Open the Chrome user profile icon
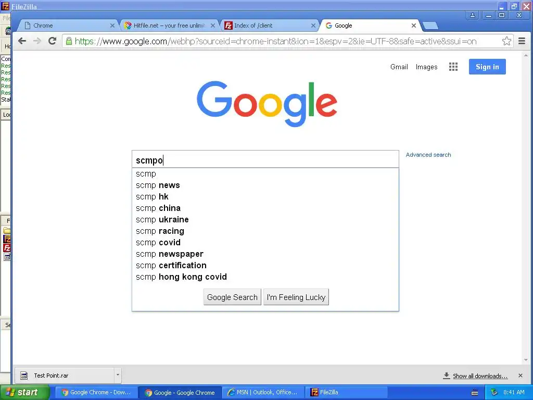The height and width of the screenshot is (400, 533). [x=473, y=15]
